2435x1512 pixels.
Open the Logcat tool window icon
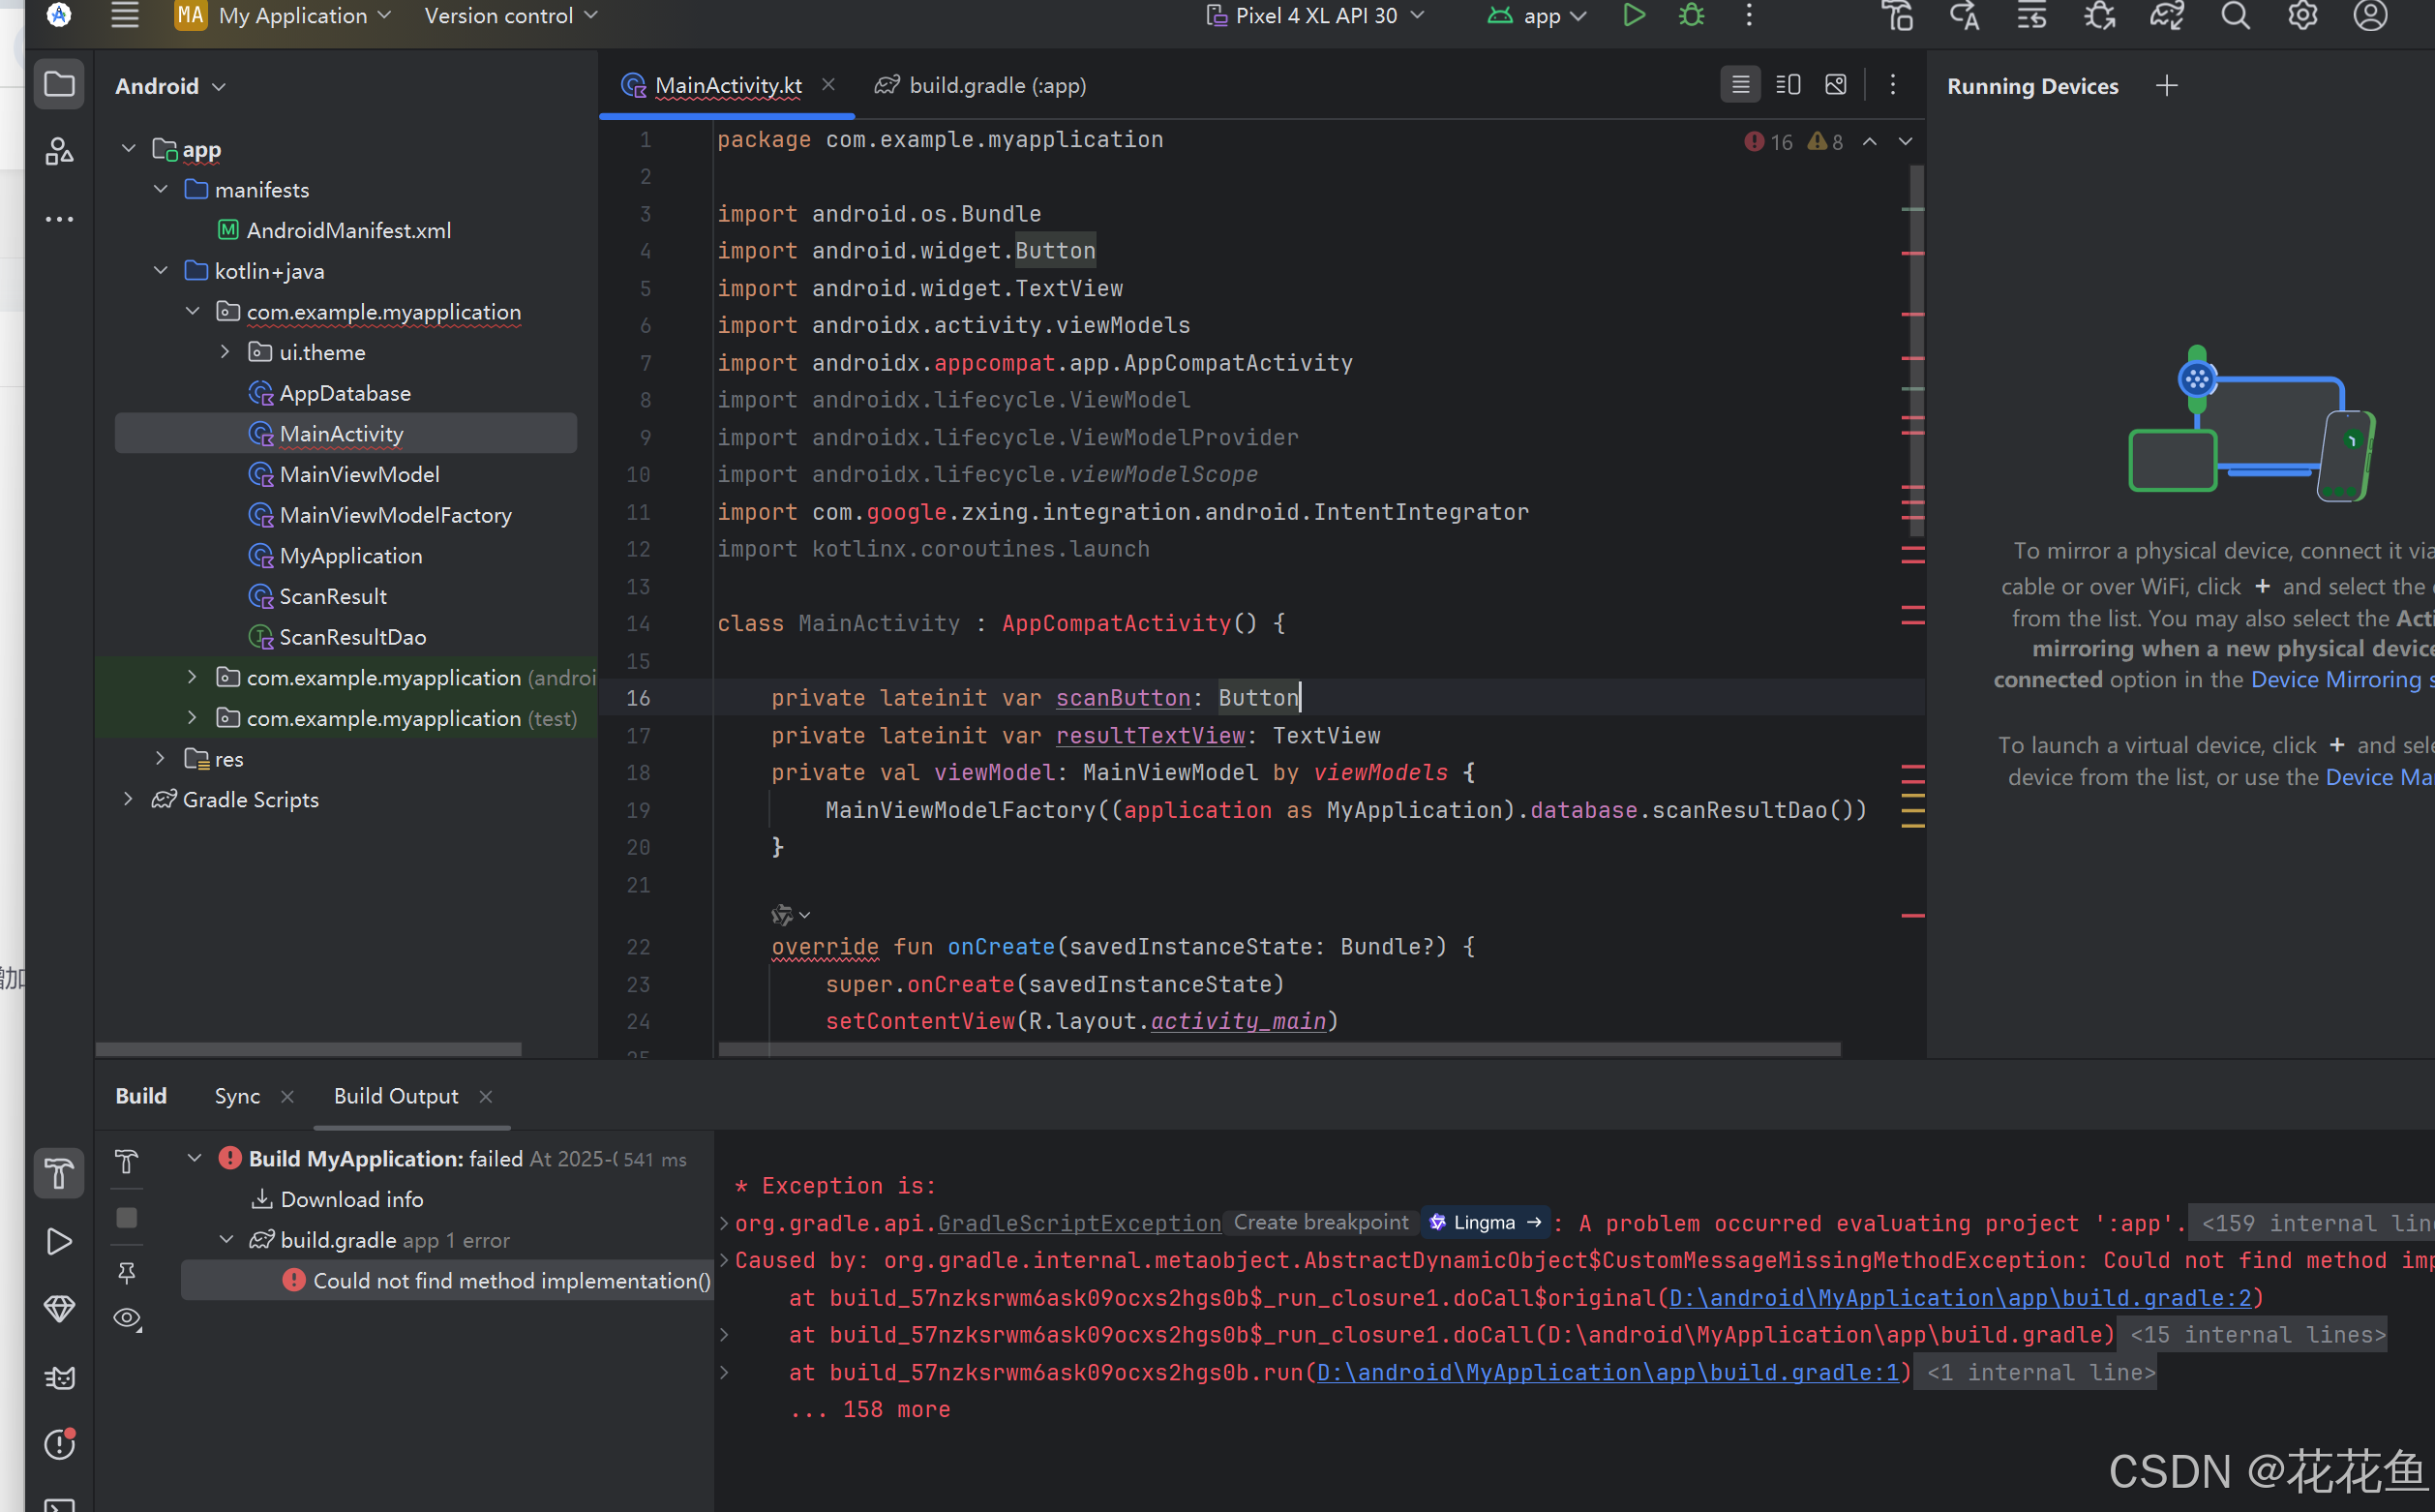pos(59,1378)
